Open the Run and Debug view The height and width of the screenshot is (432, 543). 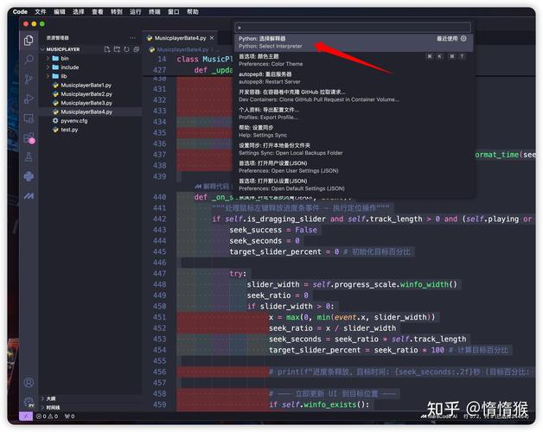pos(29,98)
